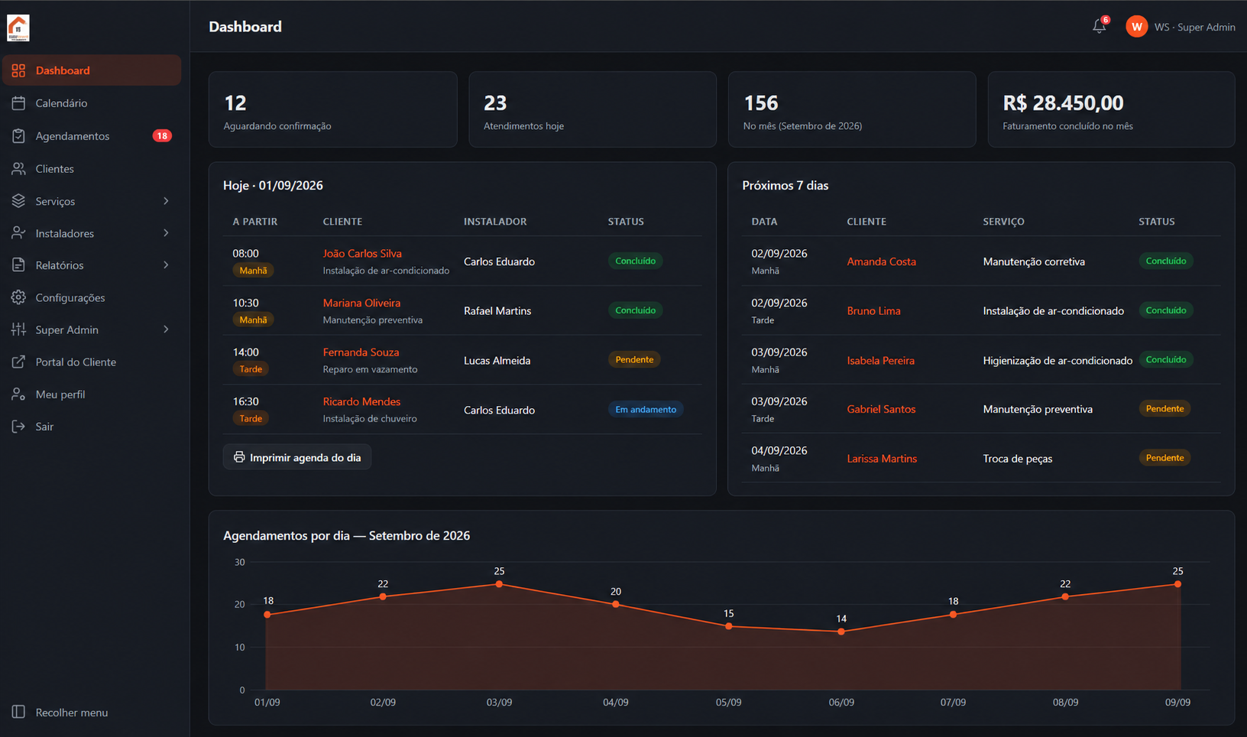Expand the Serviços submenu chevron

pyautogui.click(x=166, y=201)
